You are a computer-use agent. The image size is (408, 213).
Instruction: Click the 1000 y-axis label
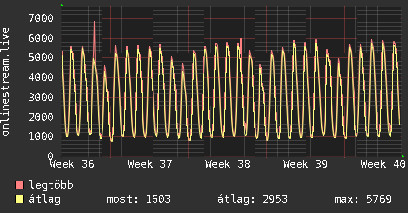(x=41, y=136)
